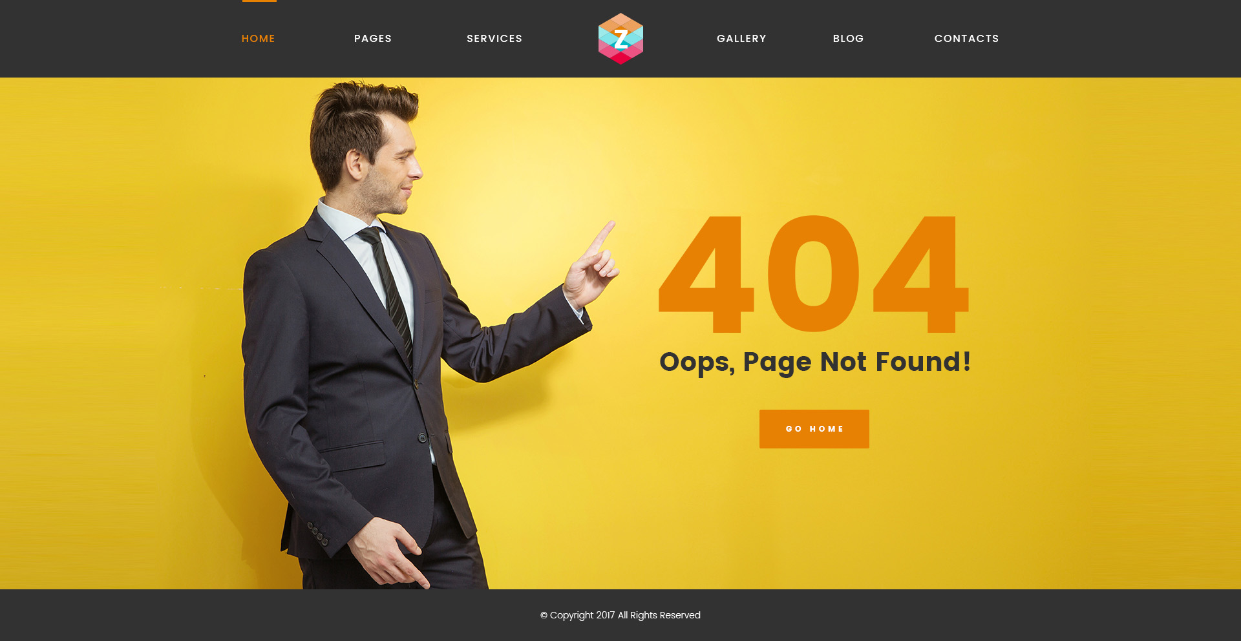Click the Go Home button
This screenshot has width=1241, height=641.
[x=814, y=429]
